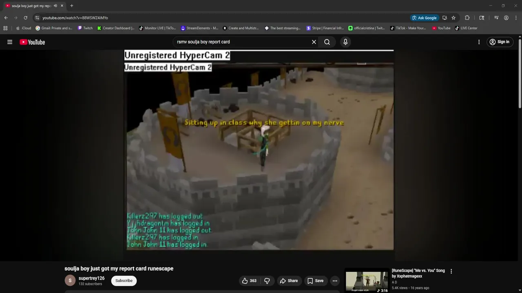Reload the current page
Image resolution: width=522 pixels, height=293 pixels.
pos(25,18)
